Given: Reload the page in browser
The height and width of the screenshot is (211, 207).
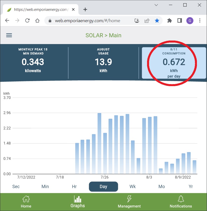Looking at the screenshot, I should (x=27, y=21).
